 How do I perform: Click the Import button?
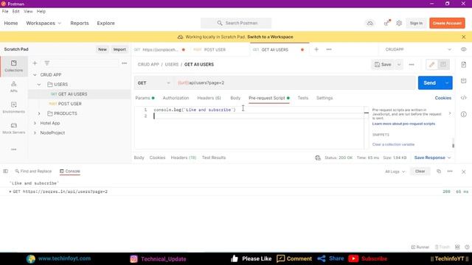coord(119,49)
